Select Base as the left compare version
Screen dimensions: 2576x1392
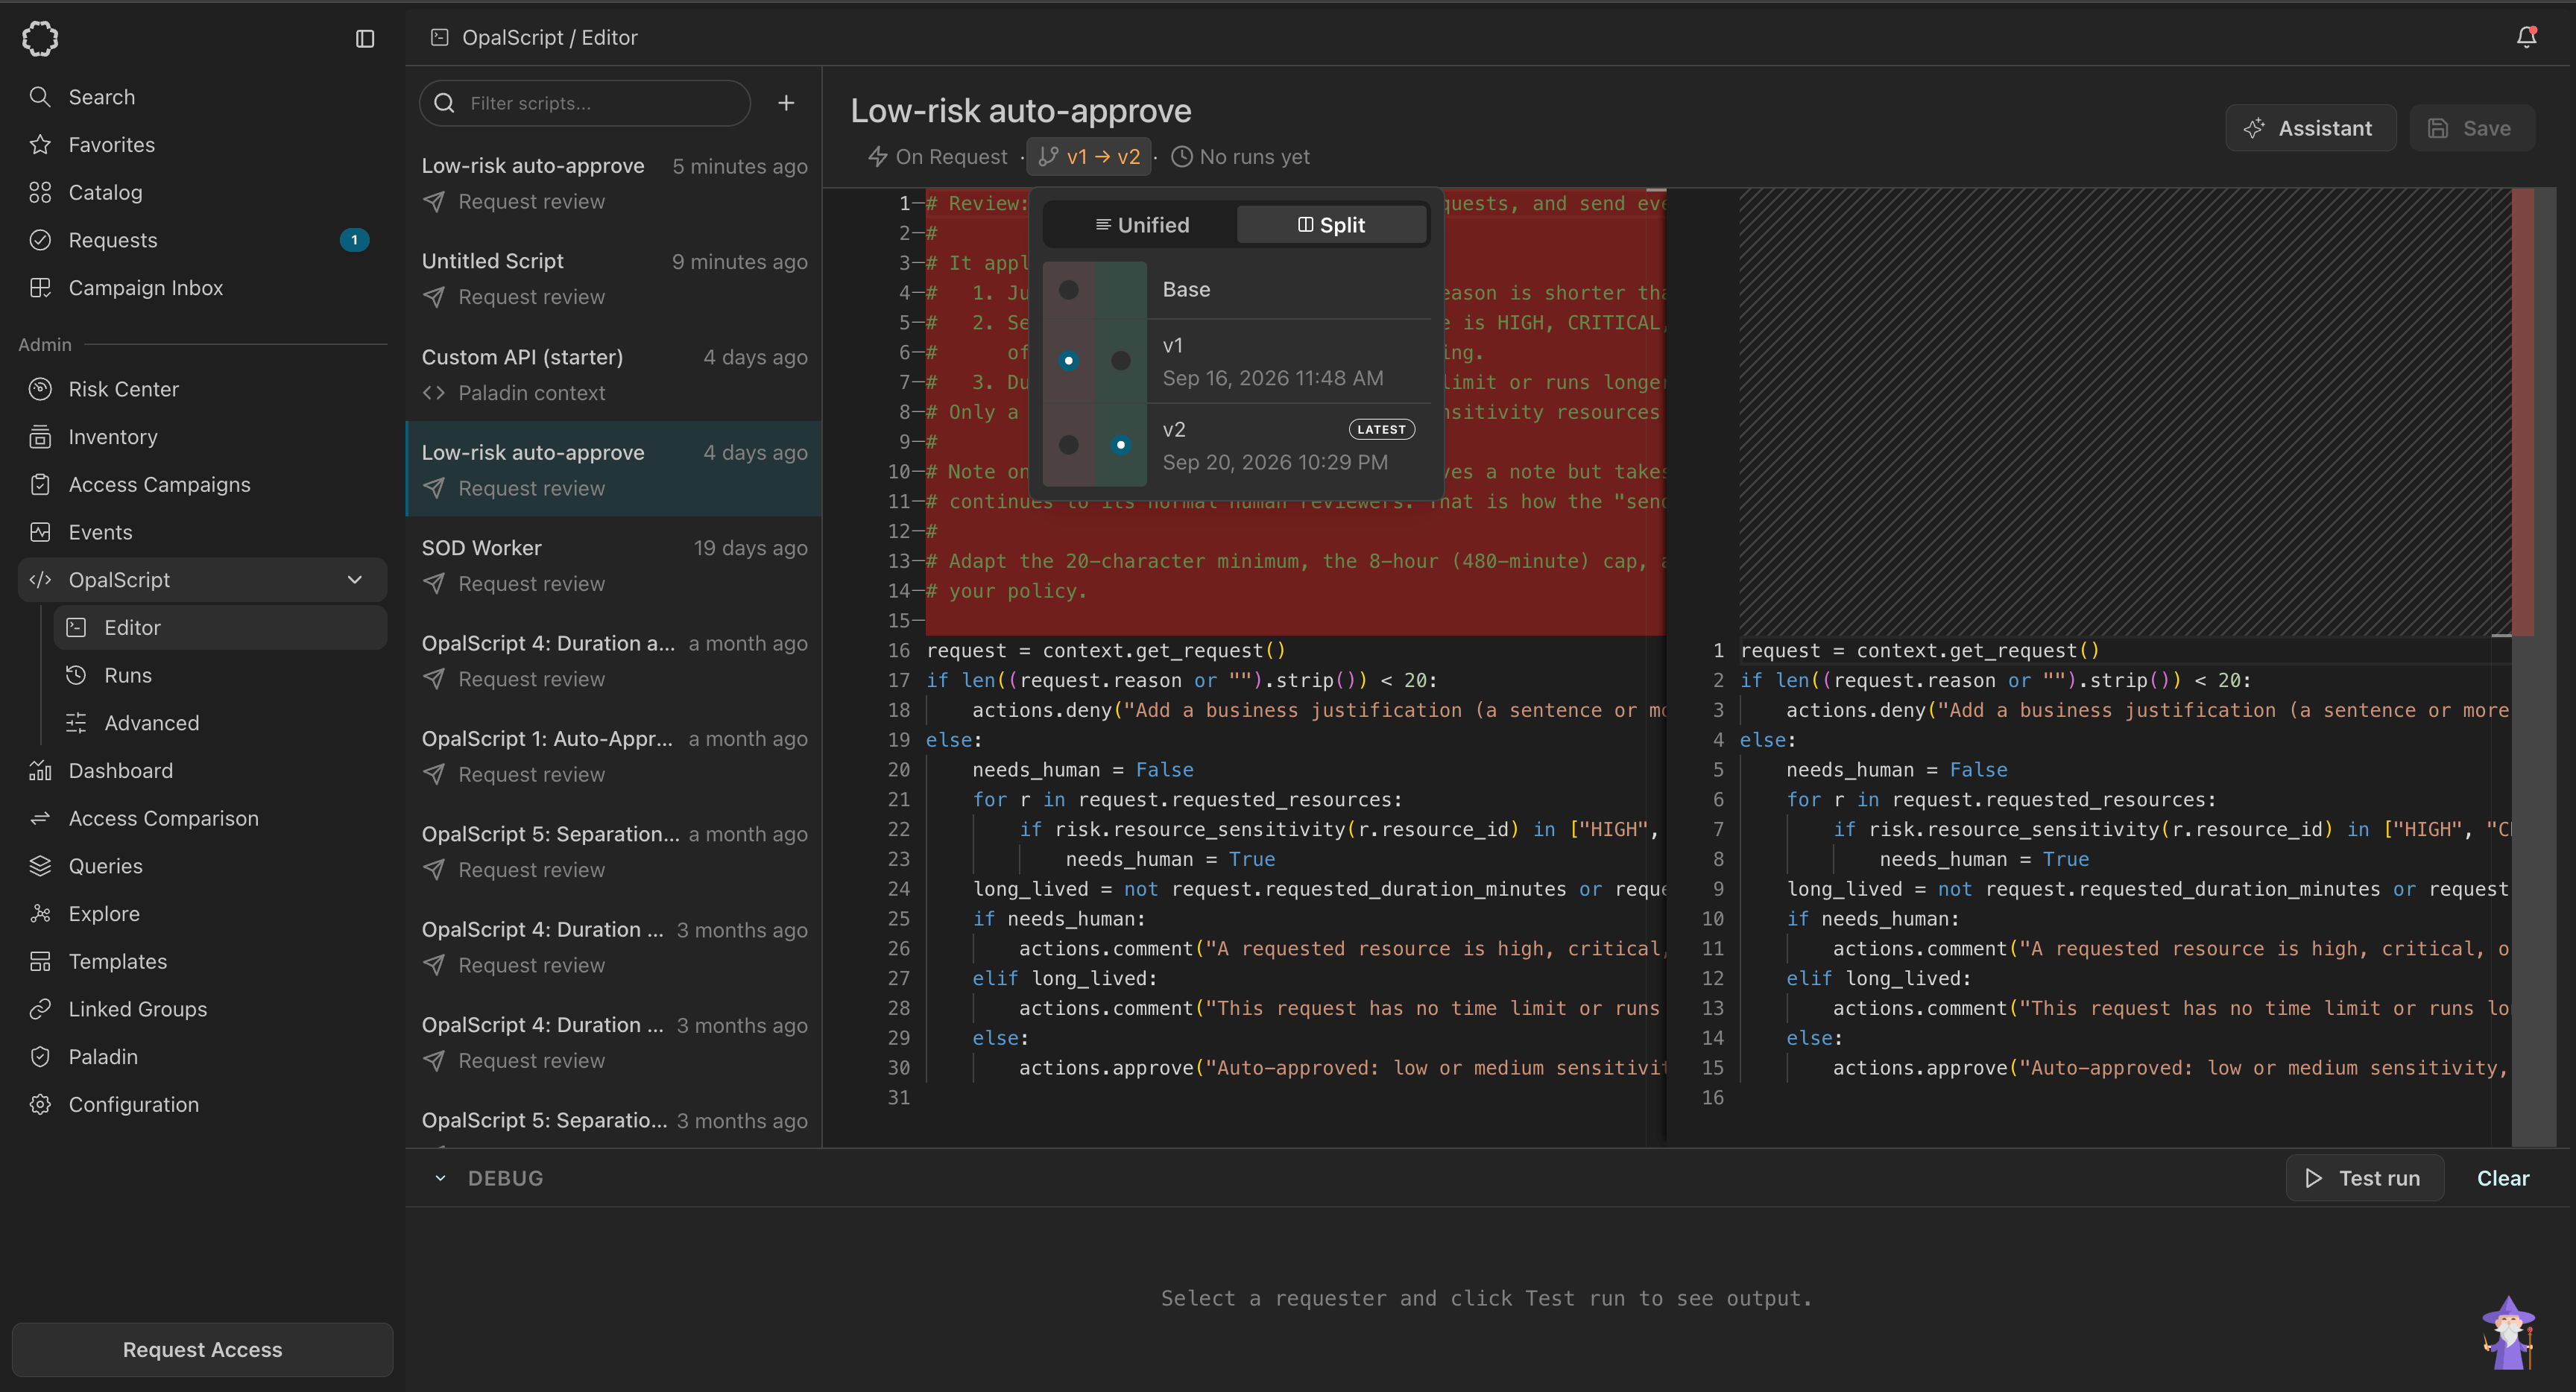[1069, 290]
